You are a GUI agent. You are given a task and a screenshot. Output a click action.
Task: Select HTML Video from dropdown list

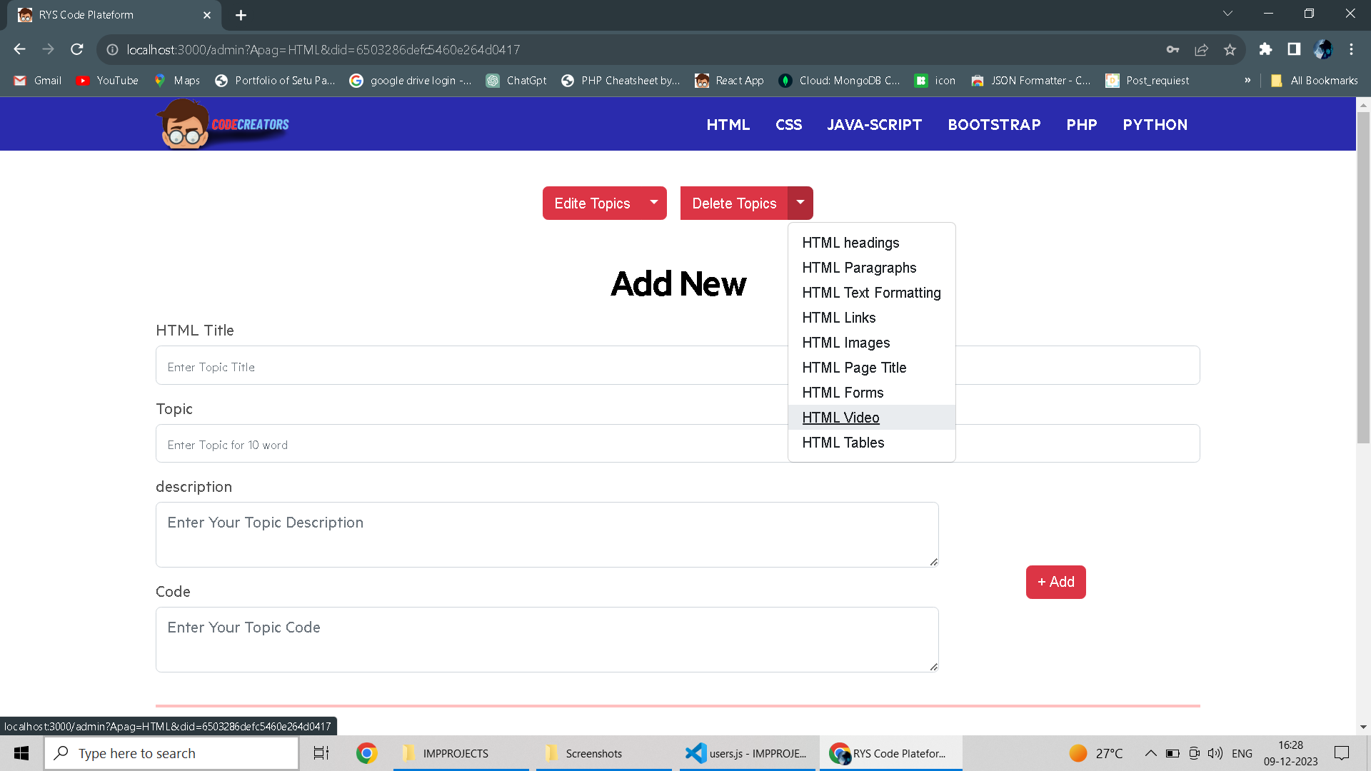click(x=840, y=418)
